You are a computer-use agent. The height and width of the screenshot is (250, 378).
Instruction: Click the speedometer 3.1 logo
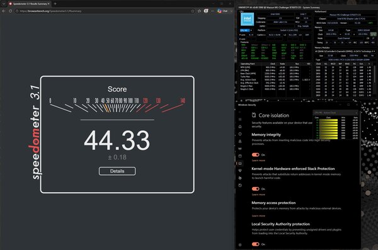(x=35, y=132)
